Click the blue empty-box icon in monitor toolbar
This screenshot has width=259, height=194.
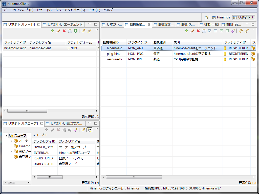pos(215,31)
